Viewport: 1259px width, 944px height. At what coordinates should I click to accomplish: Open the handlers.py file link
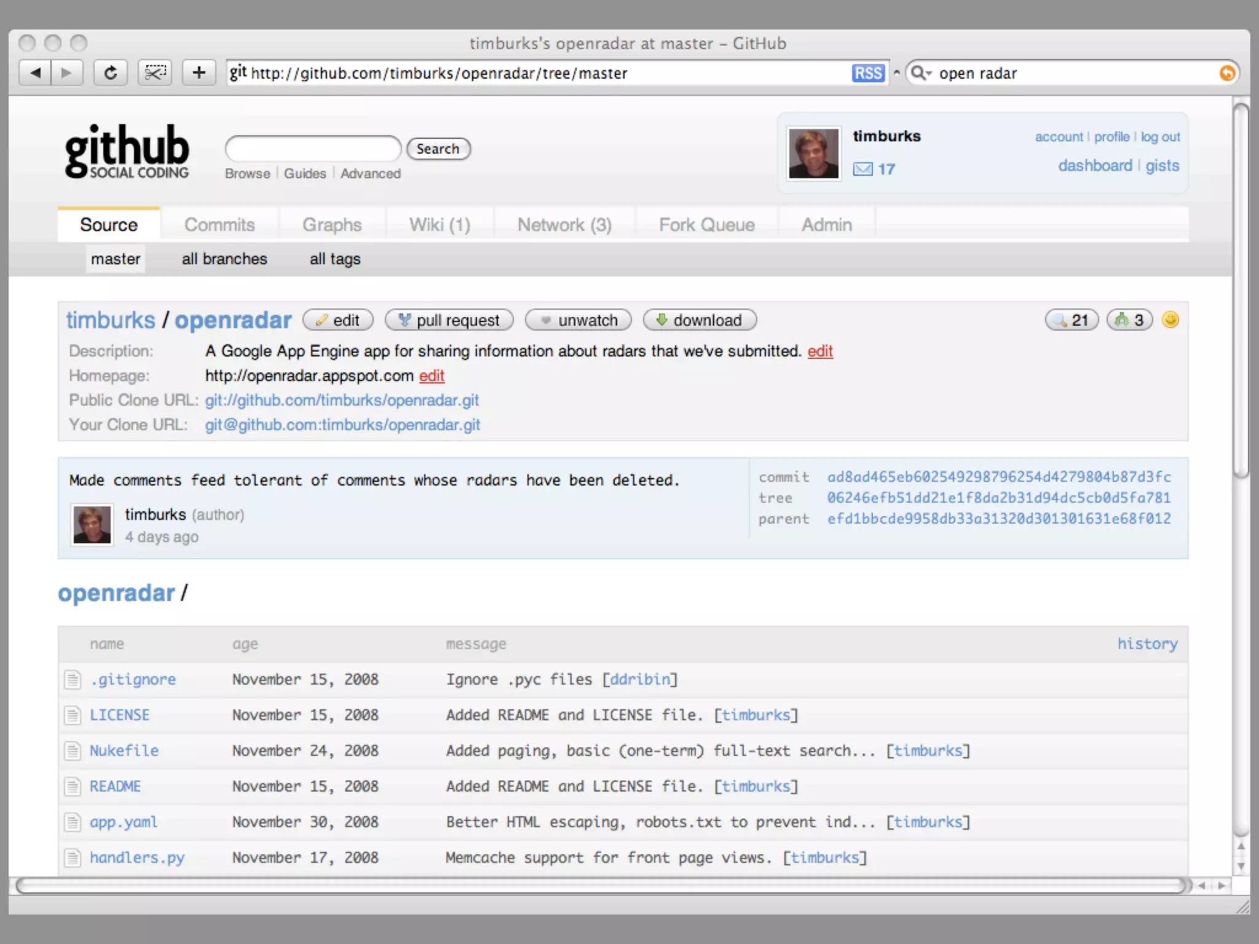(x=137, y=857)
